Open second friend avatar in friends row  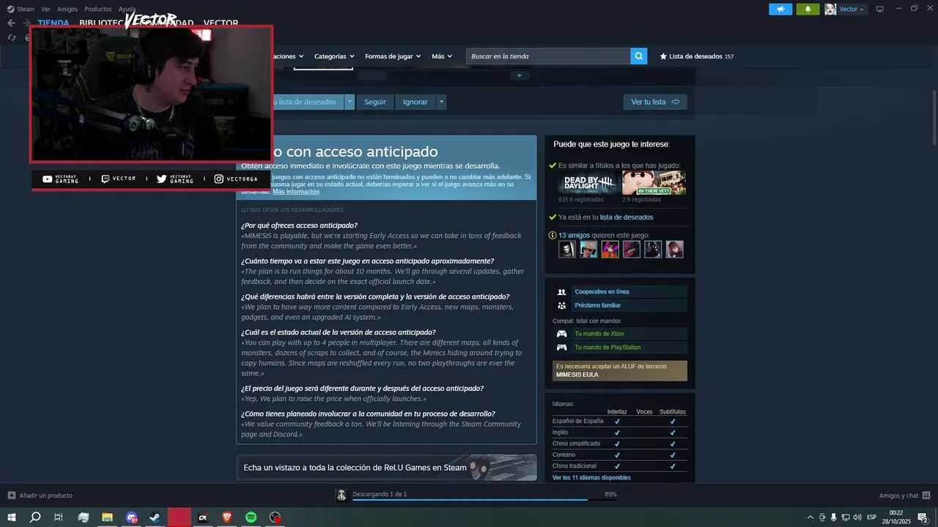pyautogui.click(x=588, y=249)
